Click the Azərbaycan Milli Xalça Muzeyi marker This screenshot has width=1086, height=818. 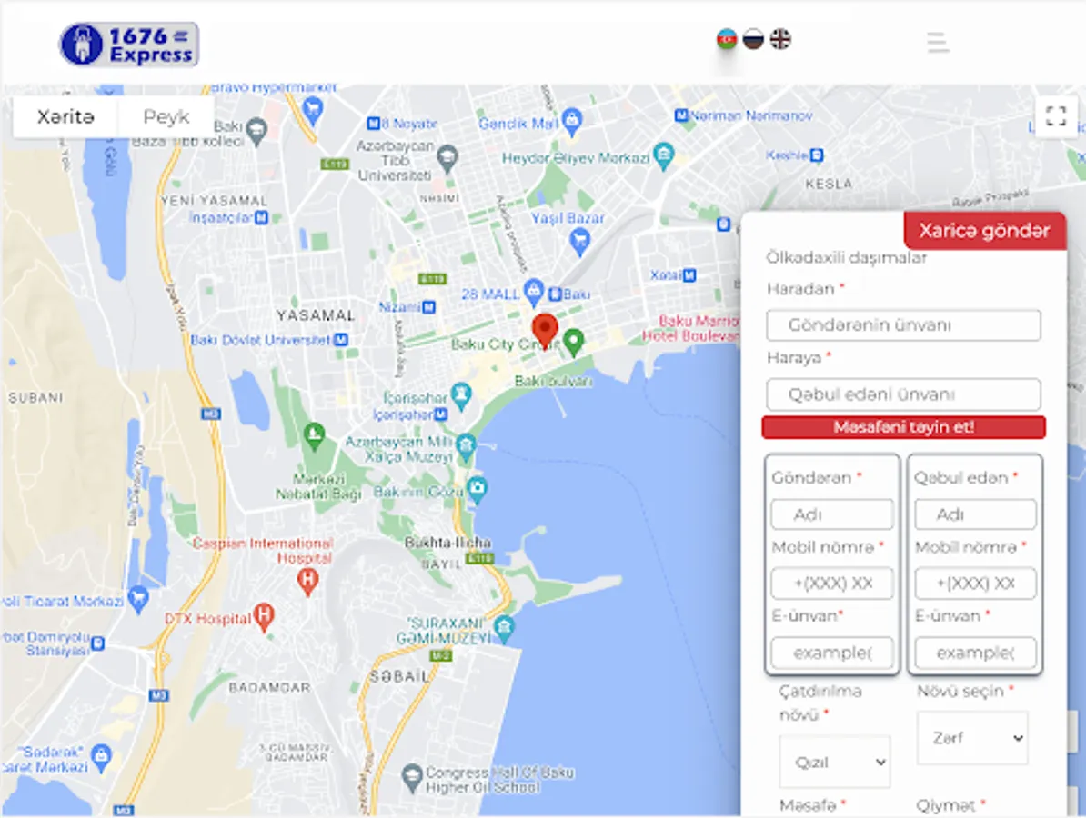pyautogui.click(x=466, y=446)
